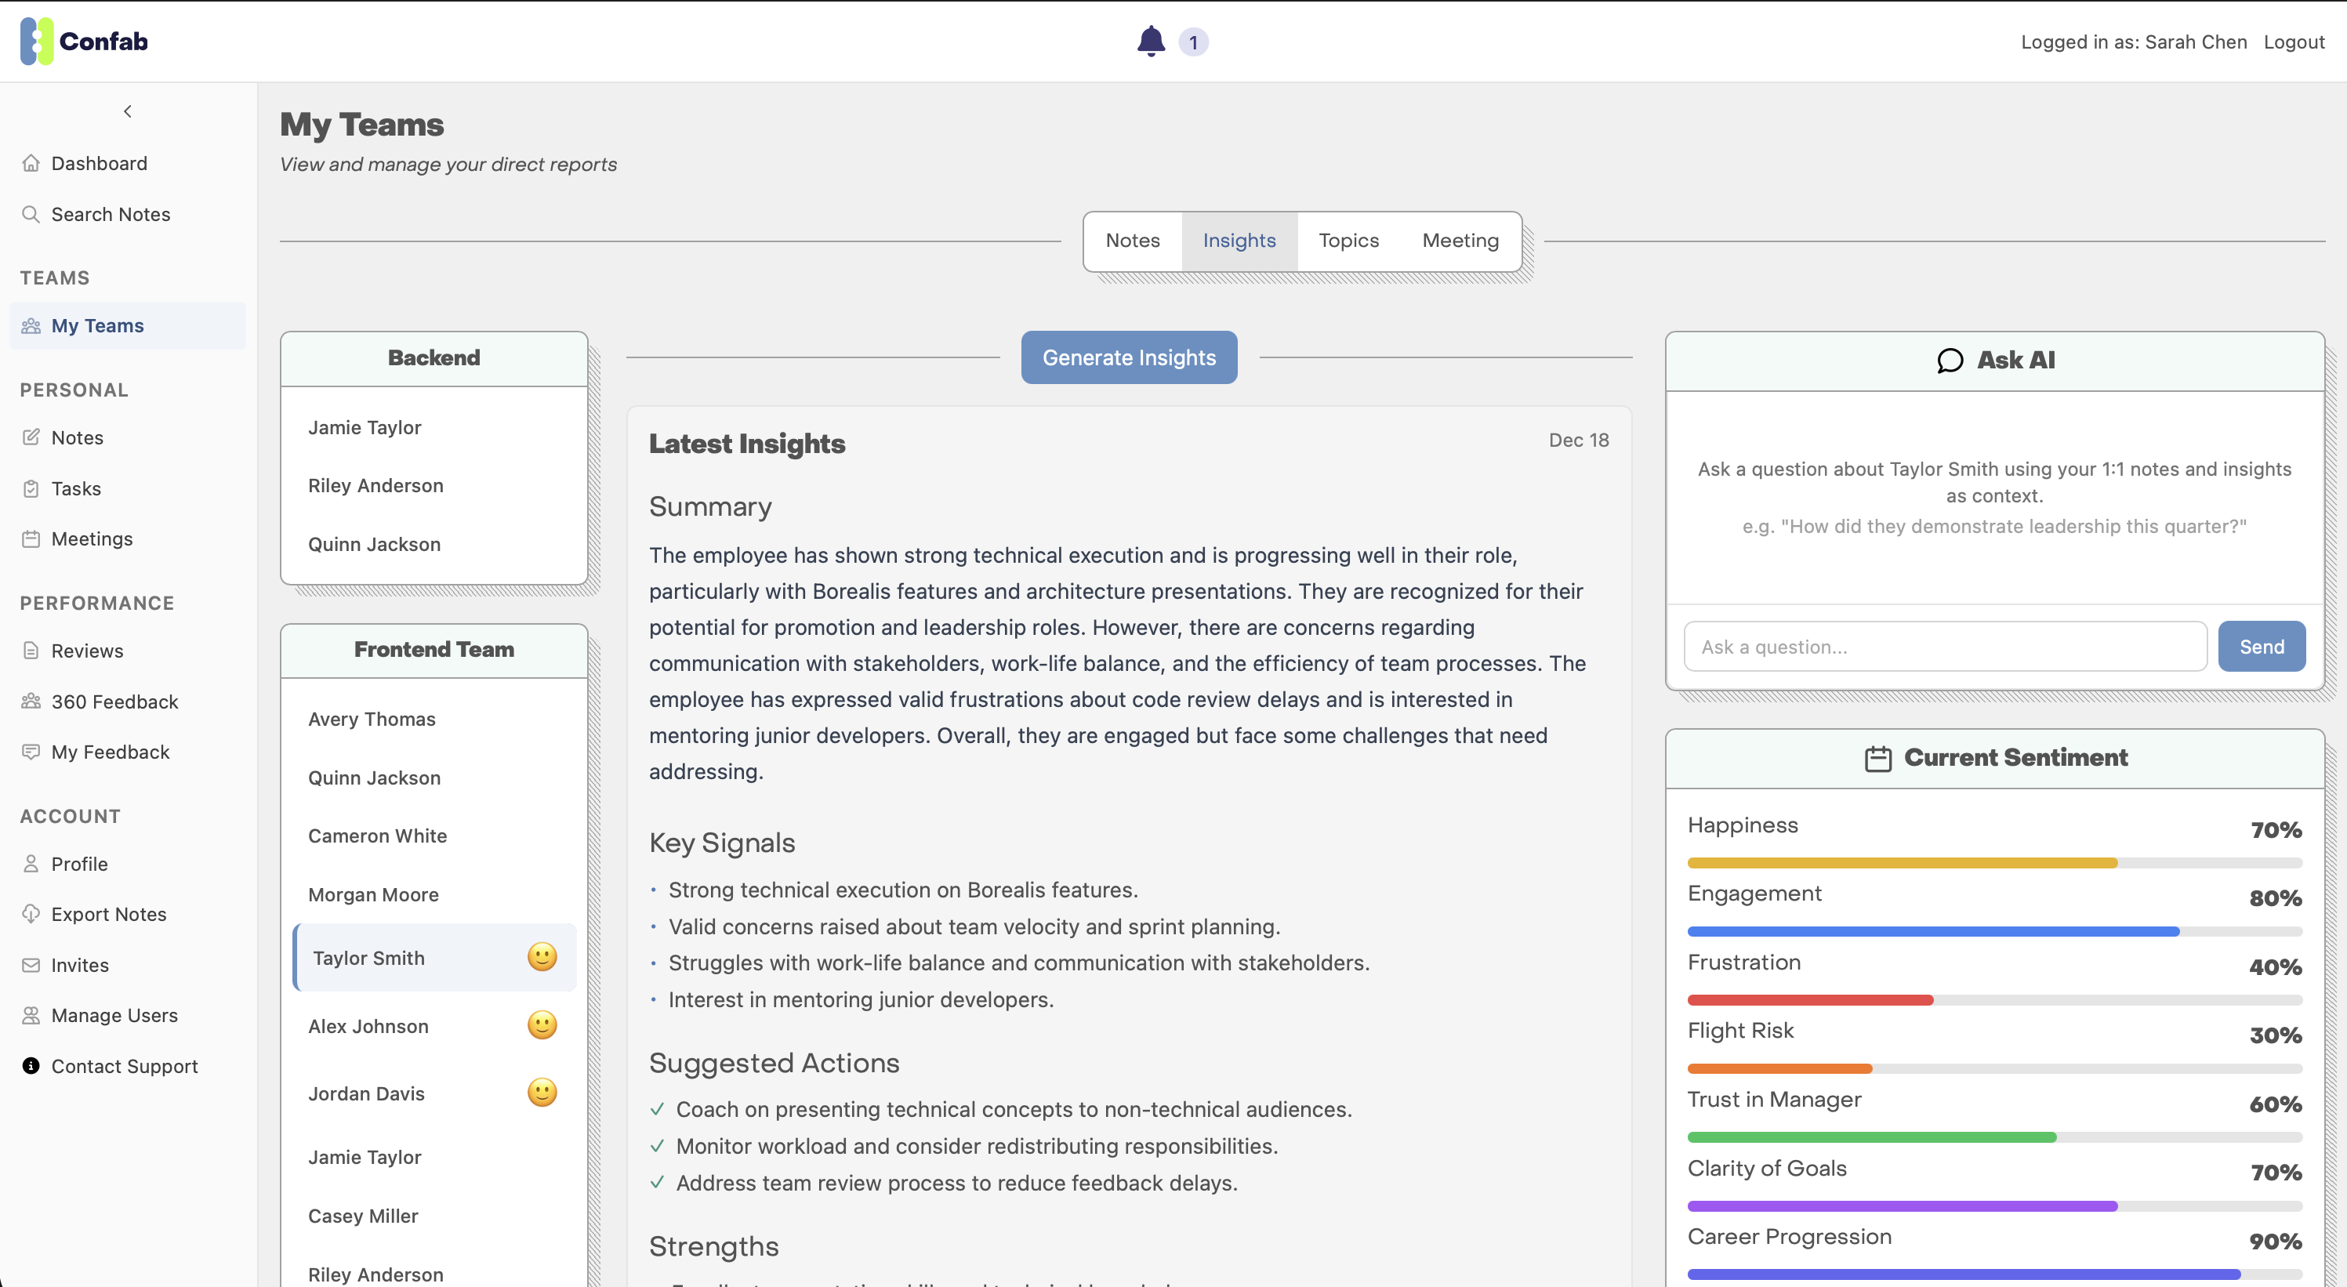Click the My Feedback chat bubble icon
2347x1287 pixels.
pos(31,752)
